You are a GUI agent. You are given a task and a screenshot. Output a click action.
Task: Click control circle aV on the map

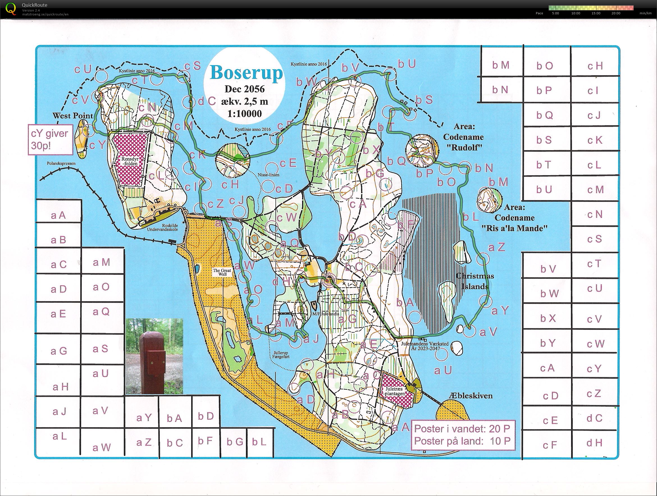[469, 332]
